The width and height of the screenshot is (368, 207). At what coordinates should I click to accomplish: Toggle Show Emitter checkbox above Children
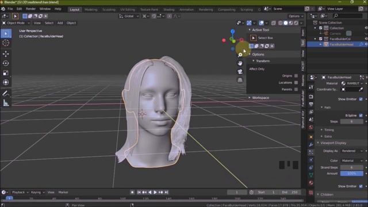[x=361, y=186]
